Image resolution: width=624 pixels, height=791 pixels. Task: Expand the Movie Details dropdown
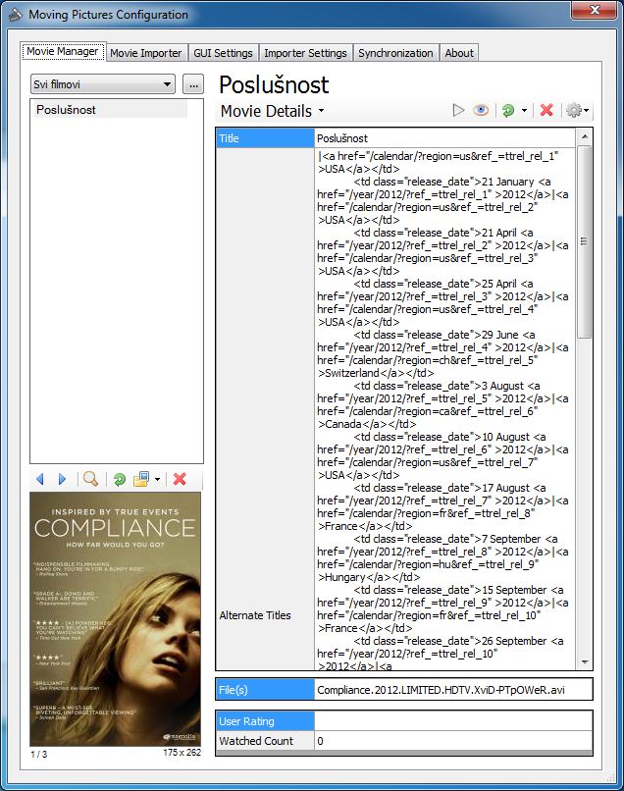(x=272, y=112)
